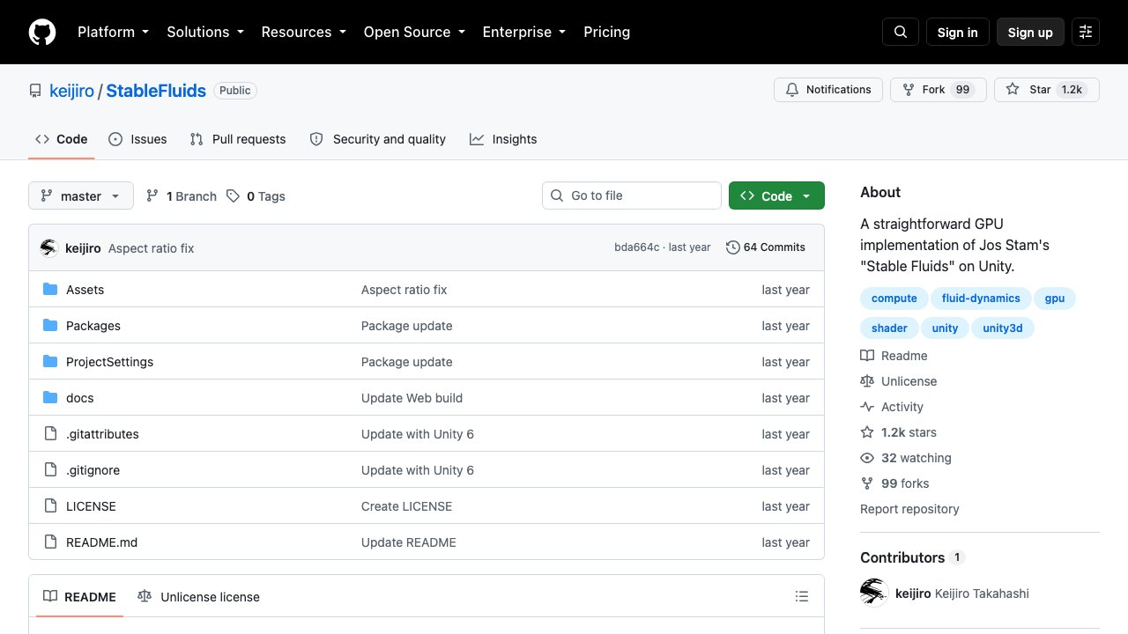Click the Sign up button
The height and width of the screenshot is (634, 1128).
point(1030,32)
